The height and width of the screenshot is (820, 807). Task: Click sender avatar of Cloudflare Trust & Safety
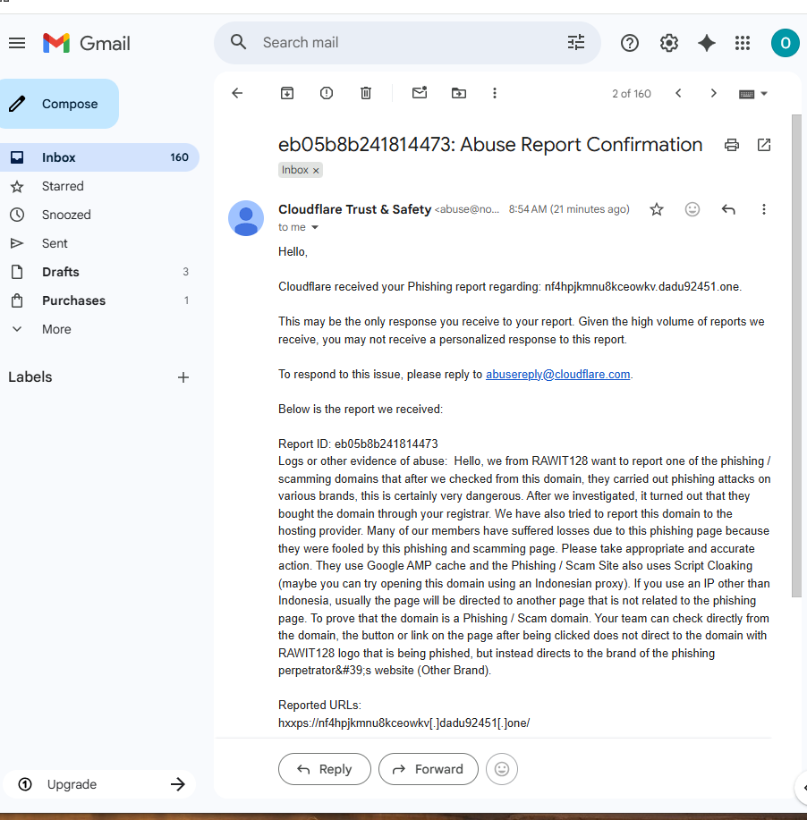(246, 218)
